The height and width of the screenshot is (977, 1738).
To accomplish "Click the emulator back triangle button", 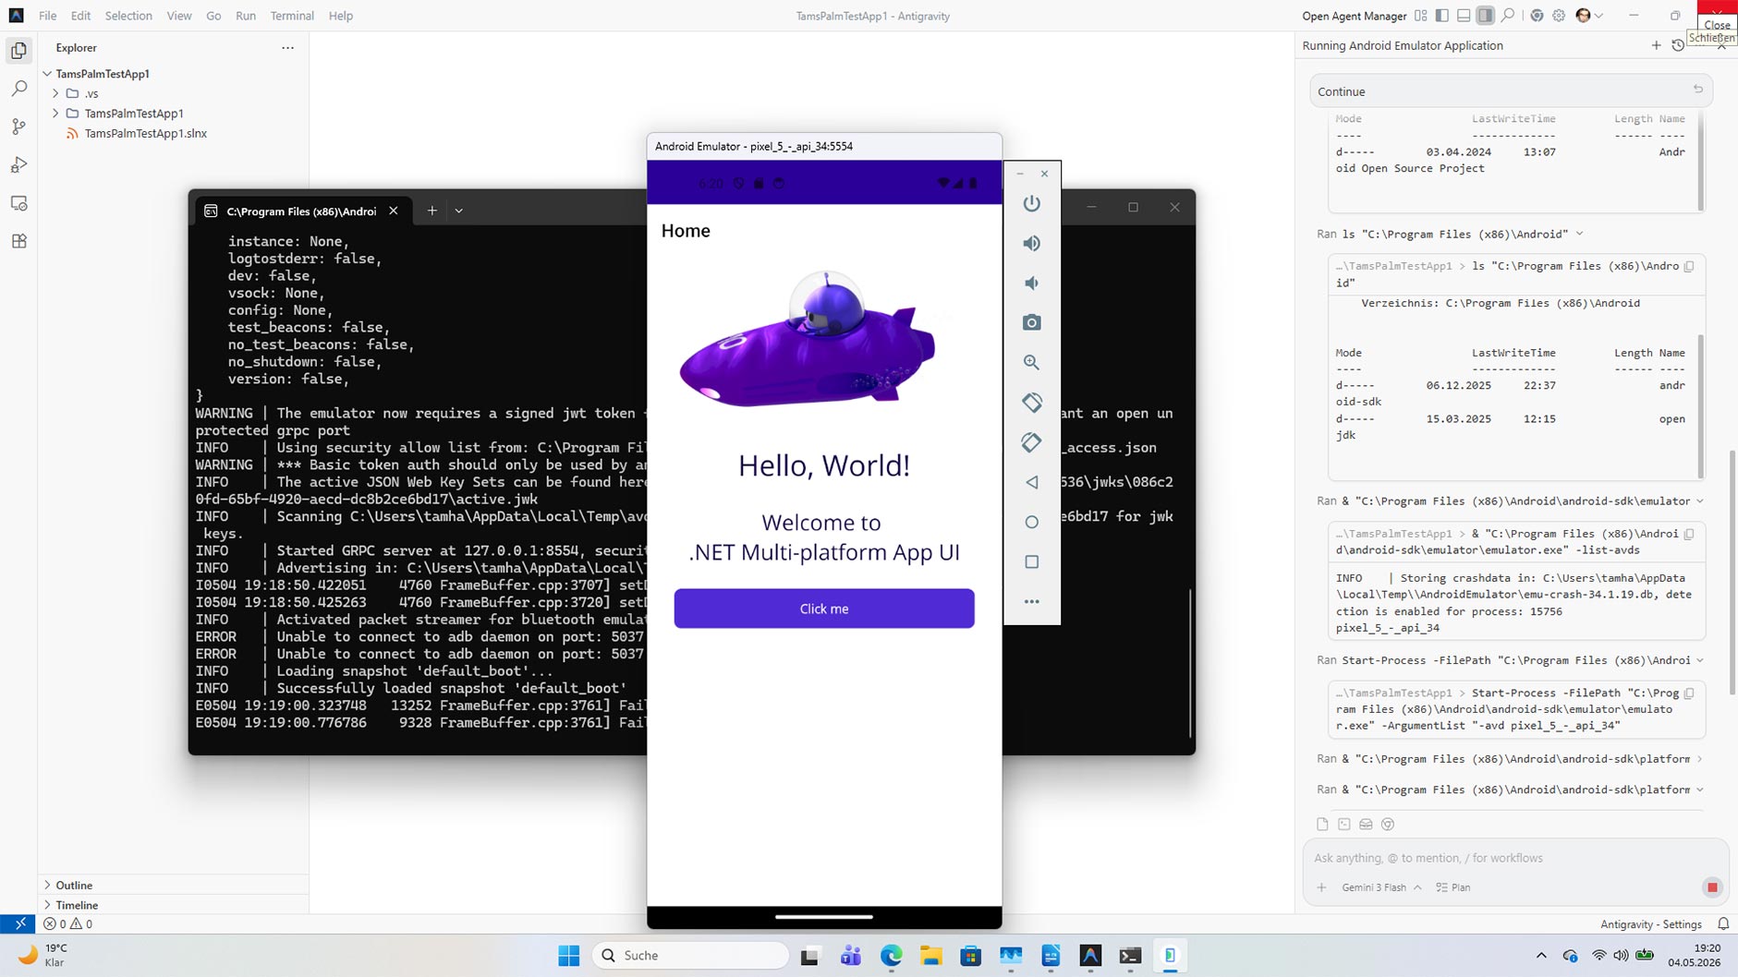I will point(1031,482).
